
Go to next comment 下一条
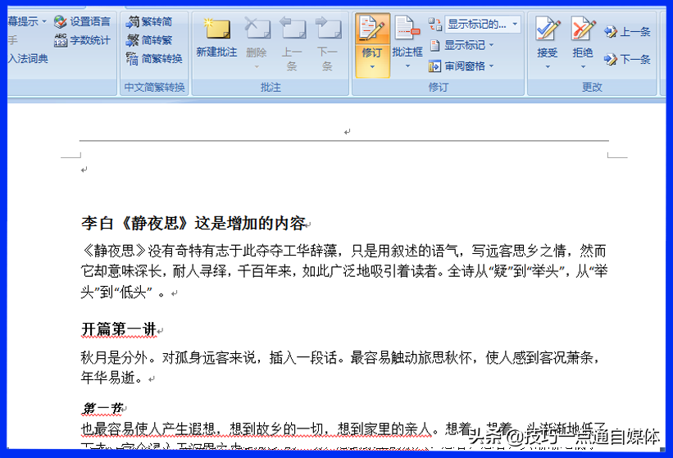click(x=328, y=43)
